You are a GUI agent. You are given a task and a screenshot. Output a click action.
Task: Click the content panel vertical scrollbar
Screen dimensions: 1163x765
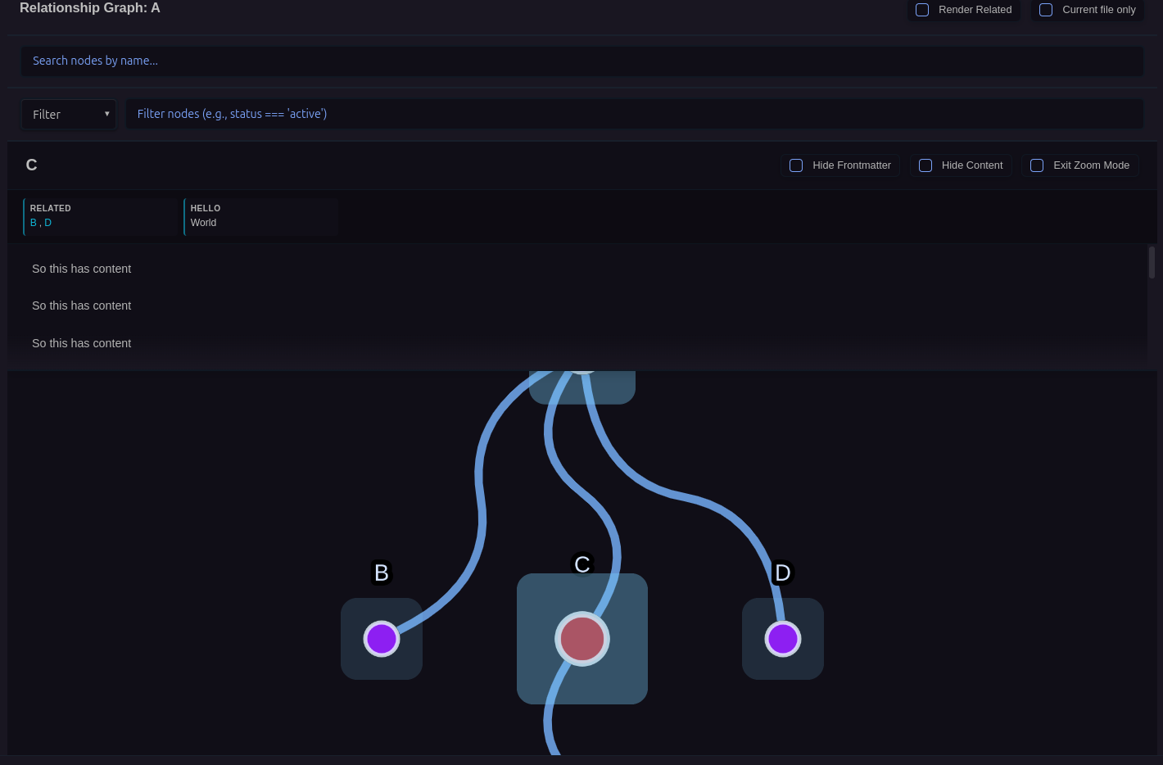pyautogui.click(x=1152, y=263)
